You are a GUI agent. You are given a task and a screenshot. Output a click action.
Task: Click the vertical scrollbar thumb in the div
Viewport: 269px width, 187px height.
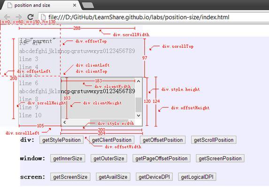(138, 105)
